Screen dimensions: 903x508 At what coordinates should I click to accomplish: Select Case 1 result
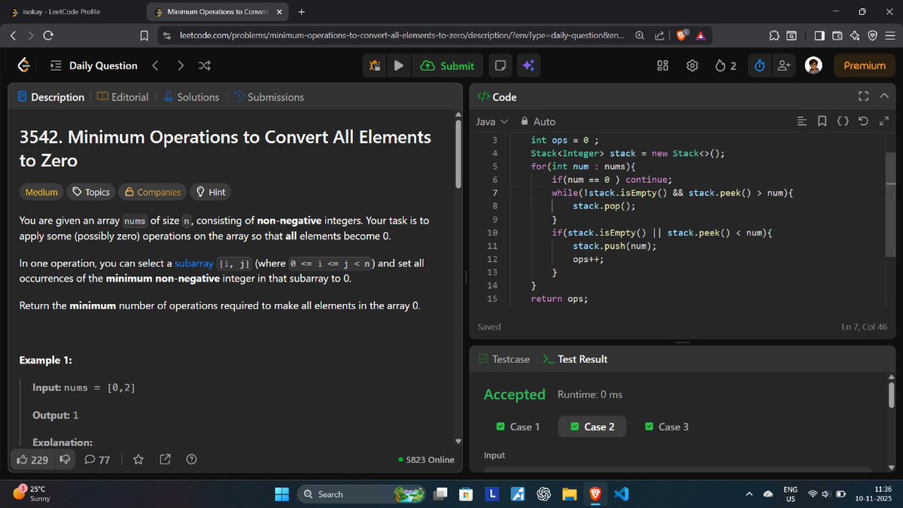[x=518, y=427]
